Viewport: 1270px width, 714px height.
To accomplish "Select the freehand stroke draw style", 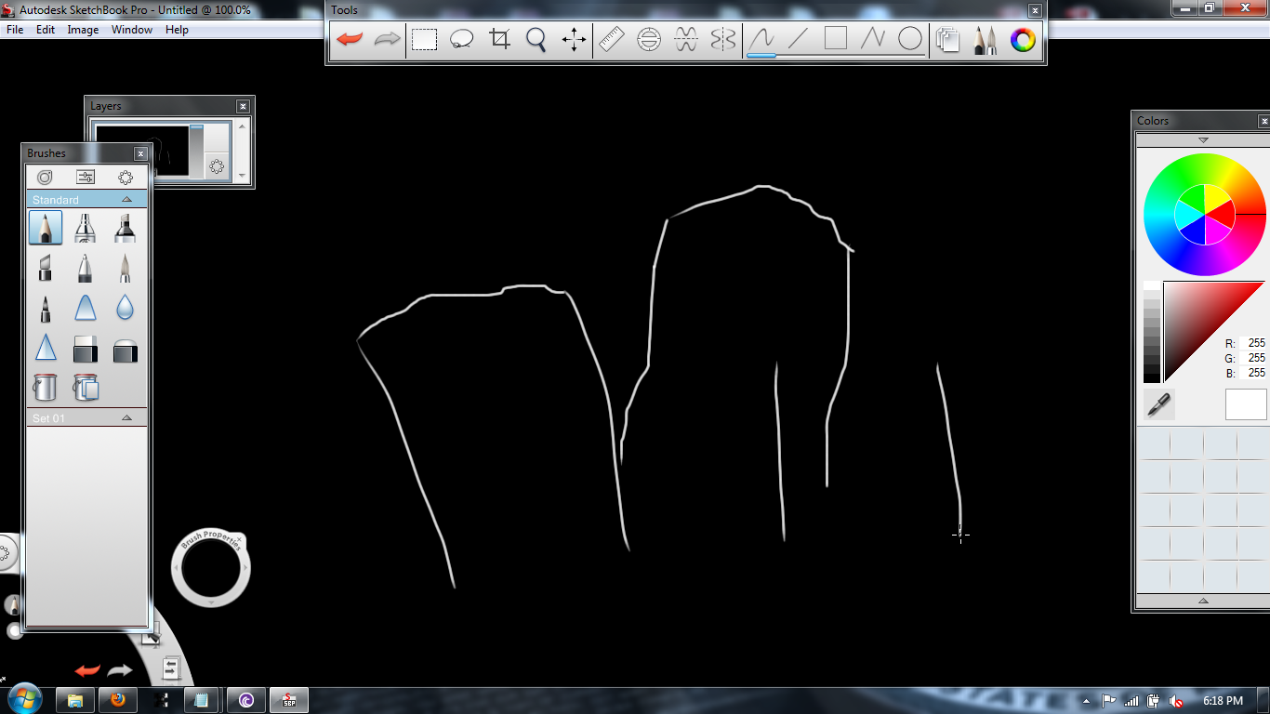I will [761, 40].
